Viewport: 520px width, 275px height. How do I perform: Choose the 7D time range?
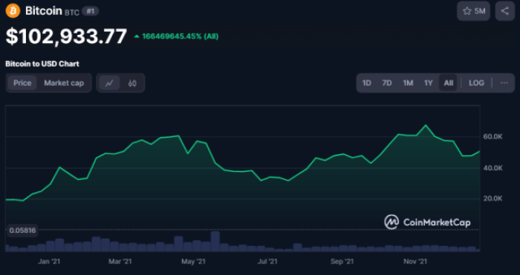(x=387, y=83)
